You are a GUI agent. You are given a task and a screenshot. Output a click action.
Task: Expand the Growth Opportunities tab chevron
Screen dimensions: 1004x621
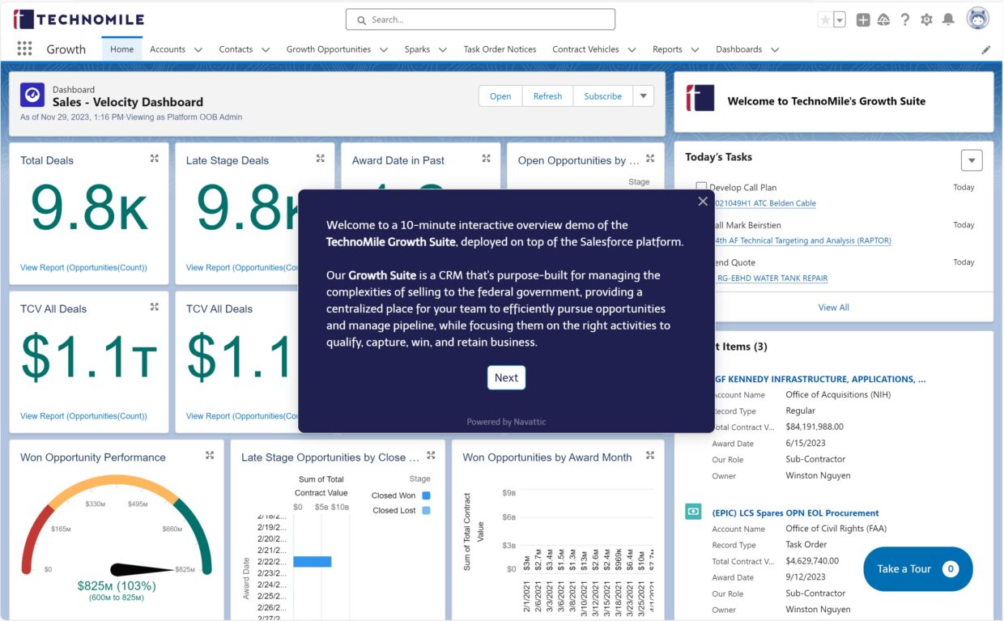tap(384, 49)
